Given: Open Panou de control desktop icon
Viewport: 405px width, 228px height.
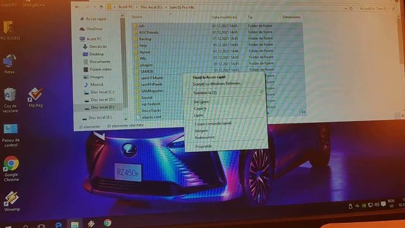Looking at the screenshot, I should pyautogui.click(x=11, y=135).
